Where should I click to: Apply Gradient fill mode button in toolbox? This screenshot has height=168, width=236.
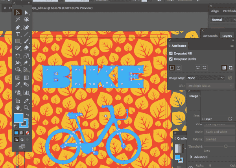pos(22,133)
